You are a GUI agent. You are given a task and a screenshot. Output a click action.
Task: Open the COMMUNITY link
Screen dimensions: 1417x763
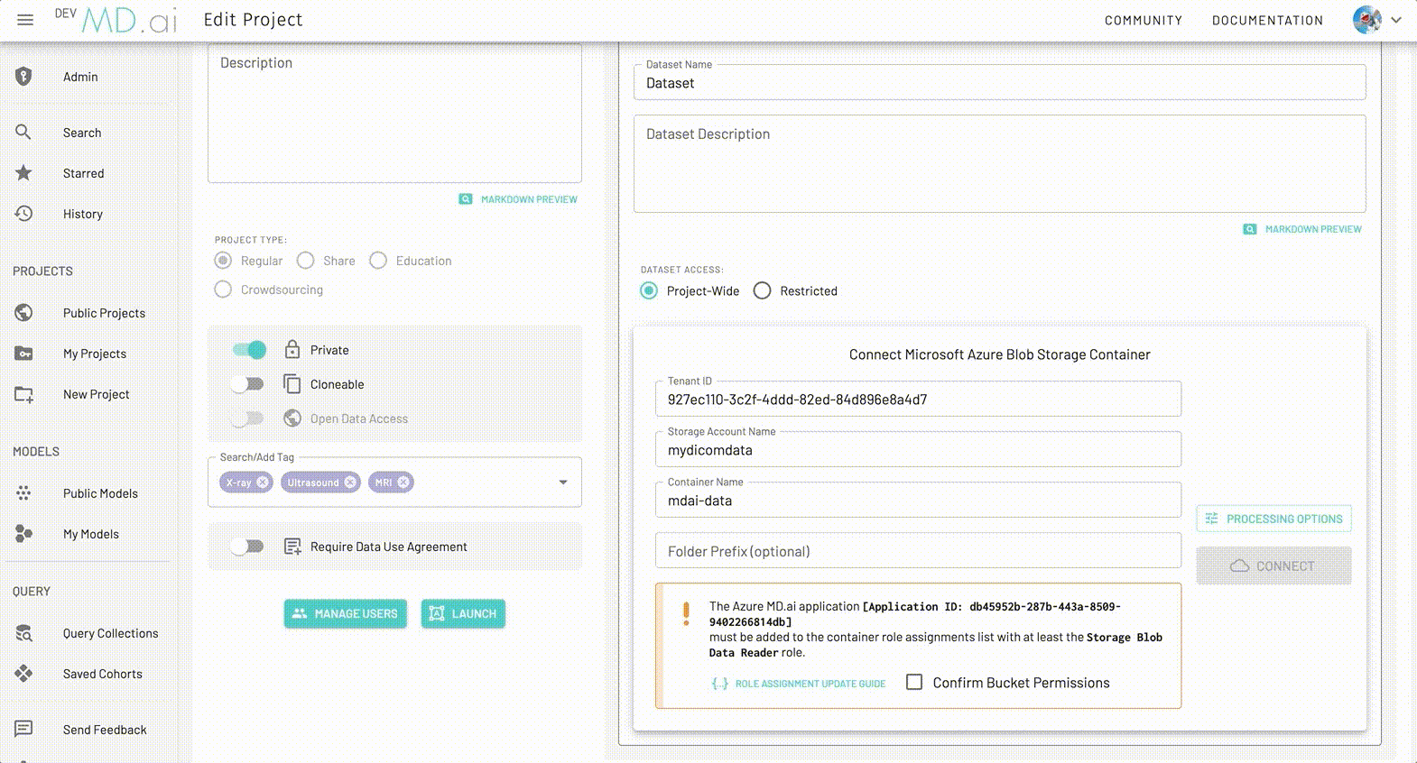pyautogui.click(x=1144, y=20)
